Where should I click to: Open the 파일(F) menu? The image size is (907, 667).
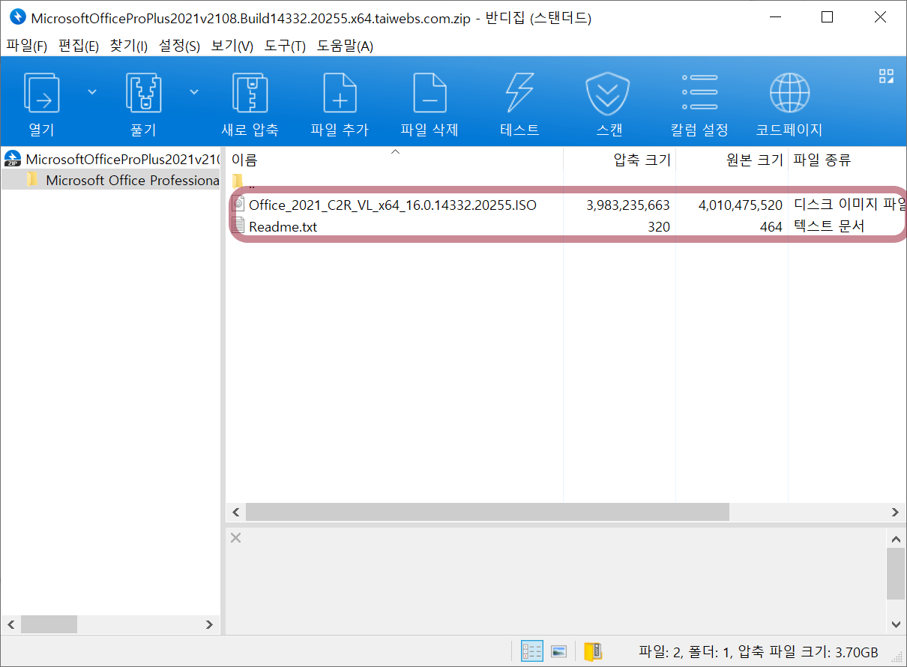(27, 46)
